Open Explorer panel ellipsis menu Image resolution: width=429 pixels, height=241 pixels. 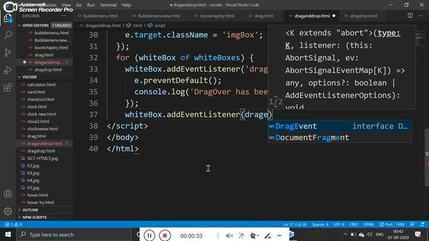pyautogui.click(x=64, y=16)
